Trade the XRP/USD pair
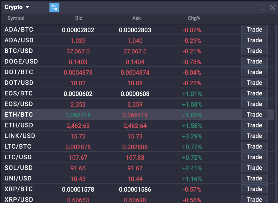This screenshot has width=278, height=203. point(254,199)
